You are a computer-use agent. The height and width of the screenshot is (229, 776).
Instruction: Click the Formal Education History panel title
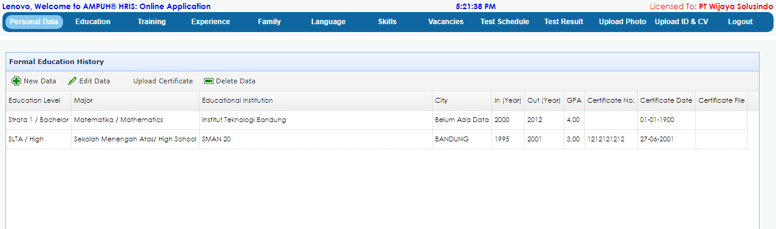pyautogui.click(x=56, y=62)
